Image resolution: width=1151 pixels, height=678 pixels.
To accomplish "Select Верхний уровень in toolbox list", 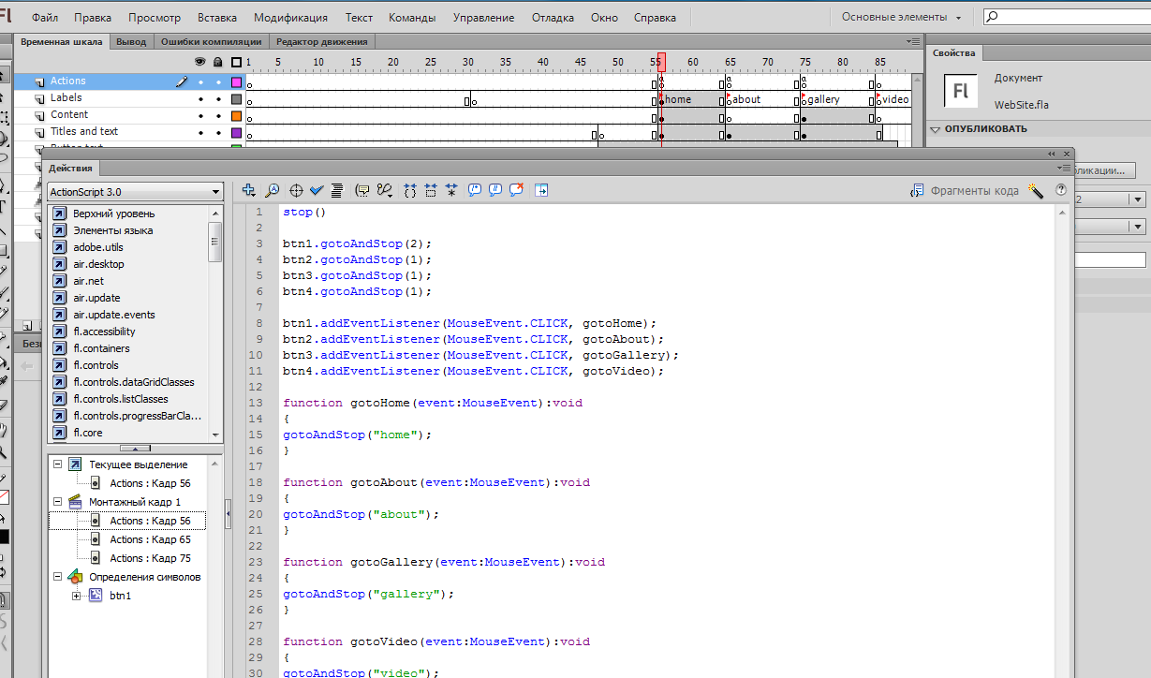I will pyautogui.click(x=114, y=214).
